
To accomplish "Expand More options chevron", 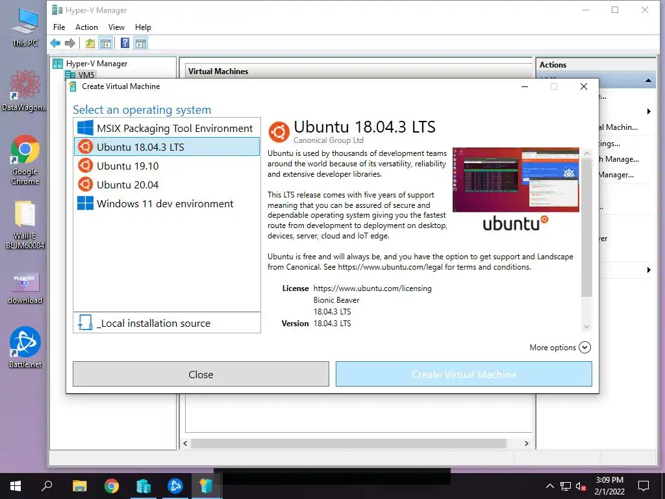I will (x=585, y=348).
